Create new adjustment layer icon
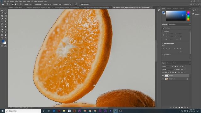The image size is (201, 113). coord(179,107)
